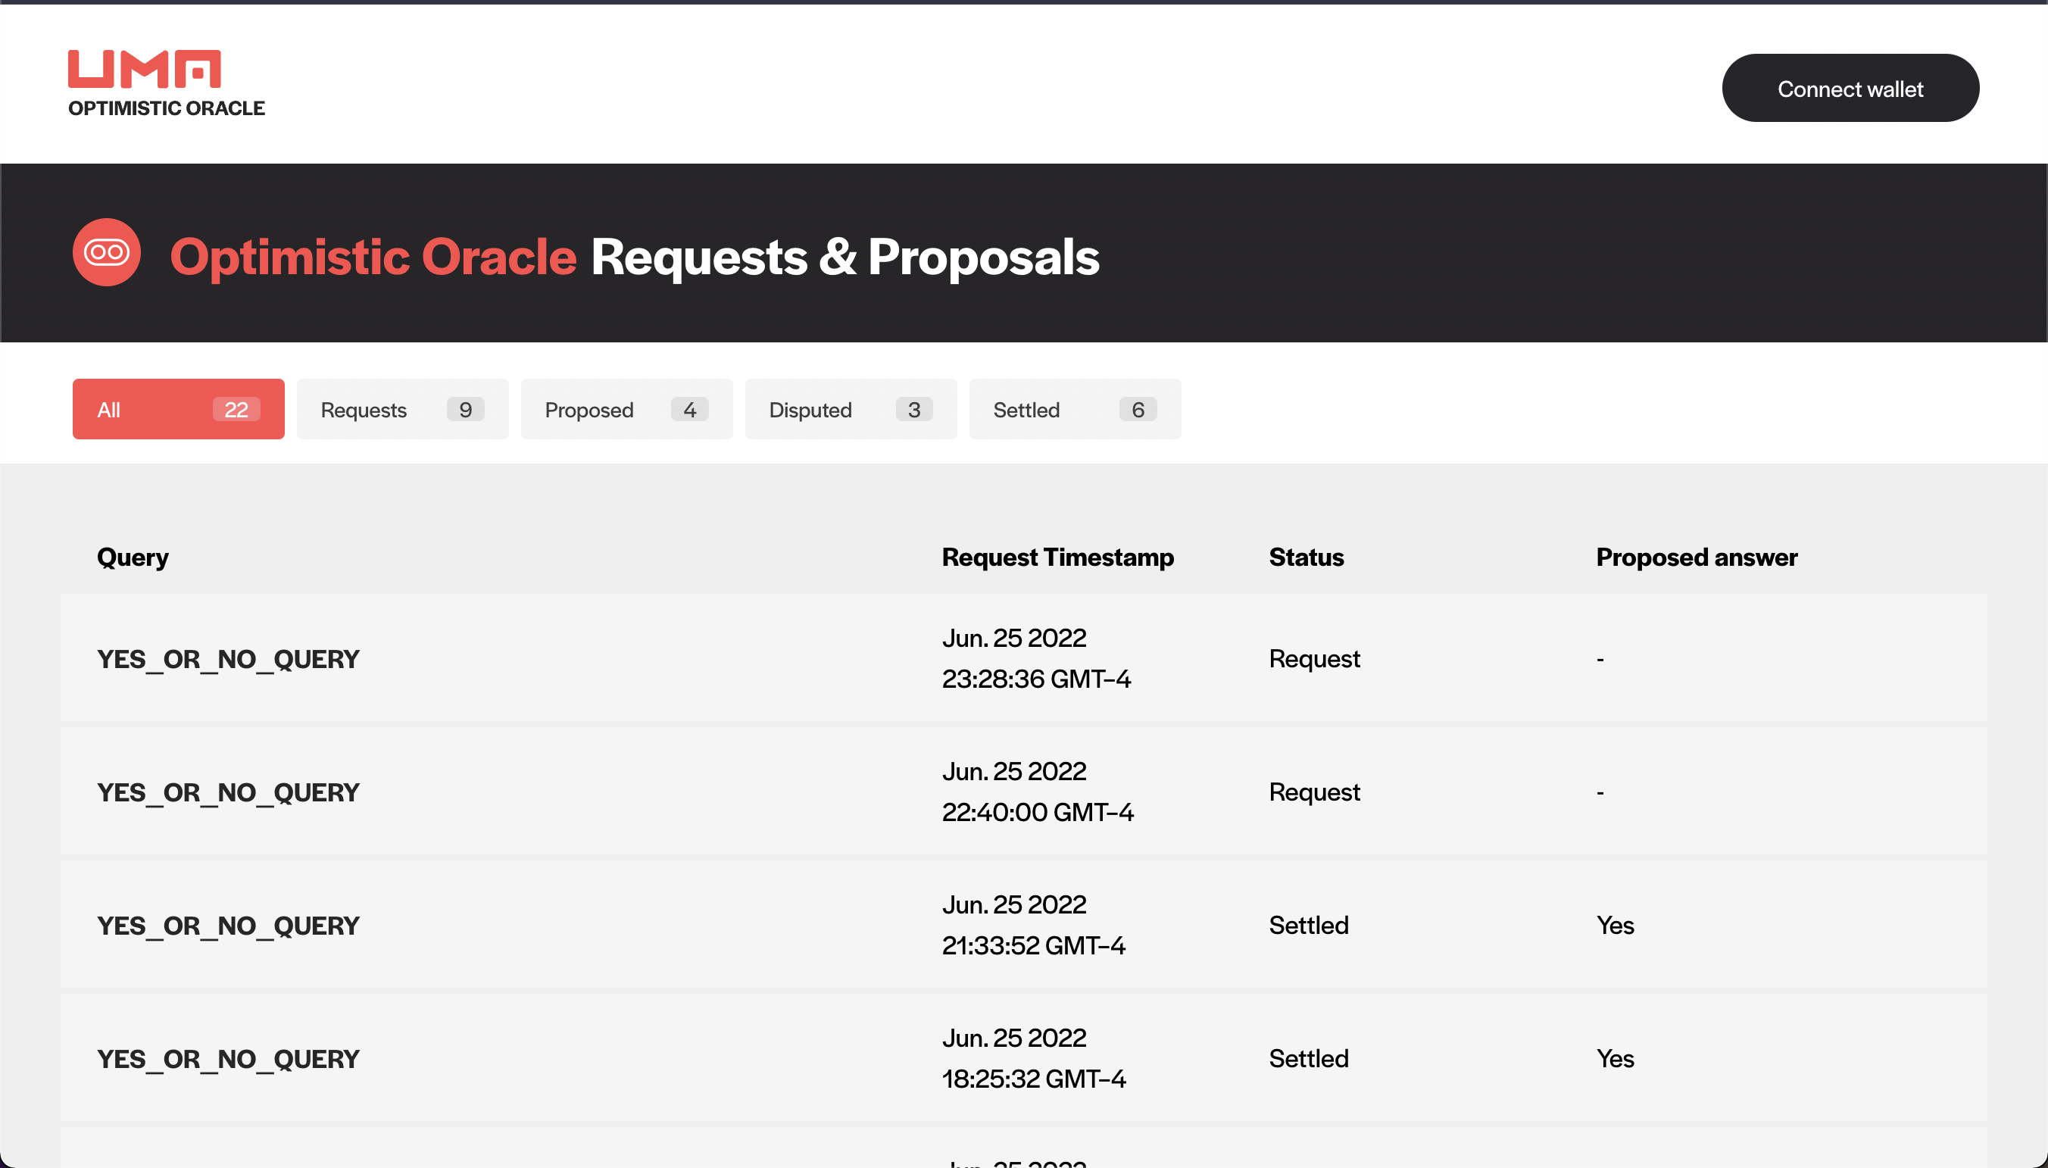
Task: Switch to the Requests filter tab
Action: pyautogui.click(x=402, y=409)
